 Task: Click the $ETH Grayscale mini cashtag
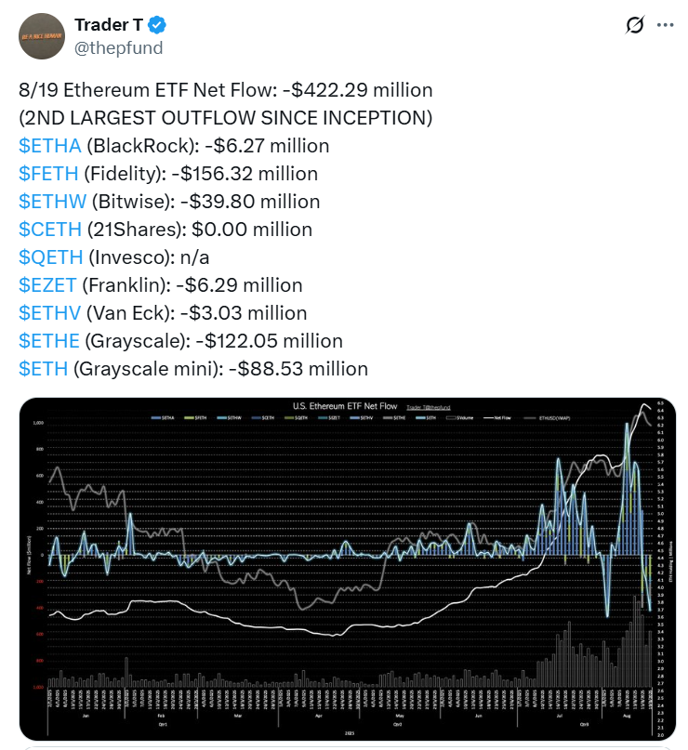click(x=43, y=369)
